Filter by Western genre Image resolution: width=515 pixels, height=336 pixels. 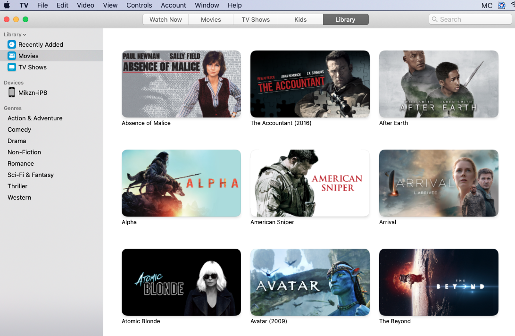19,198
